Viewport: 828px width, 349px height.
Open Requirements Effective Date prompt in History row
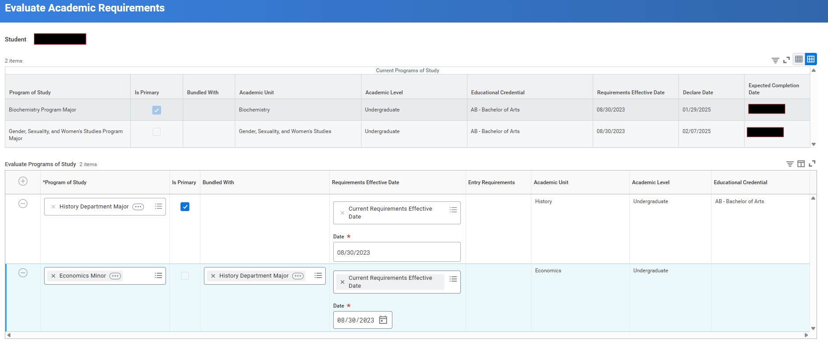(x=453, y=210)
